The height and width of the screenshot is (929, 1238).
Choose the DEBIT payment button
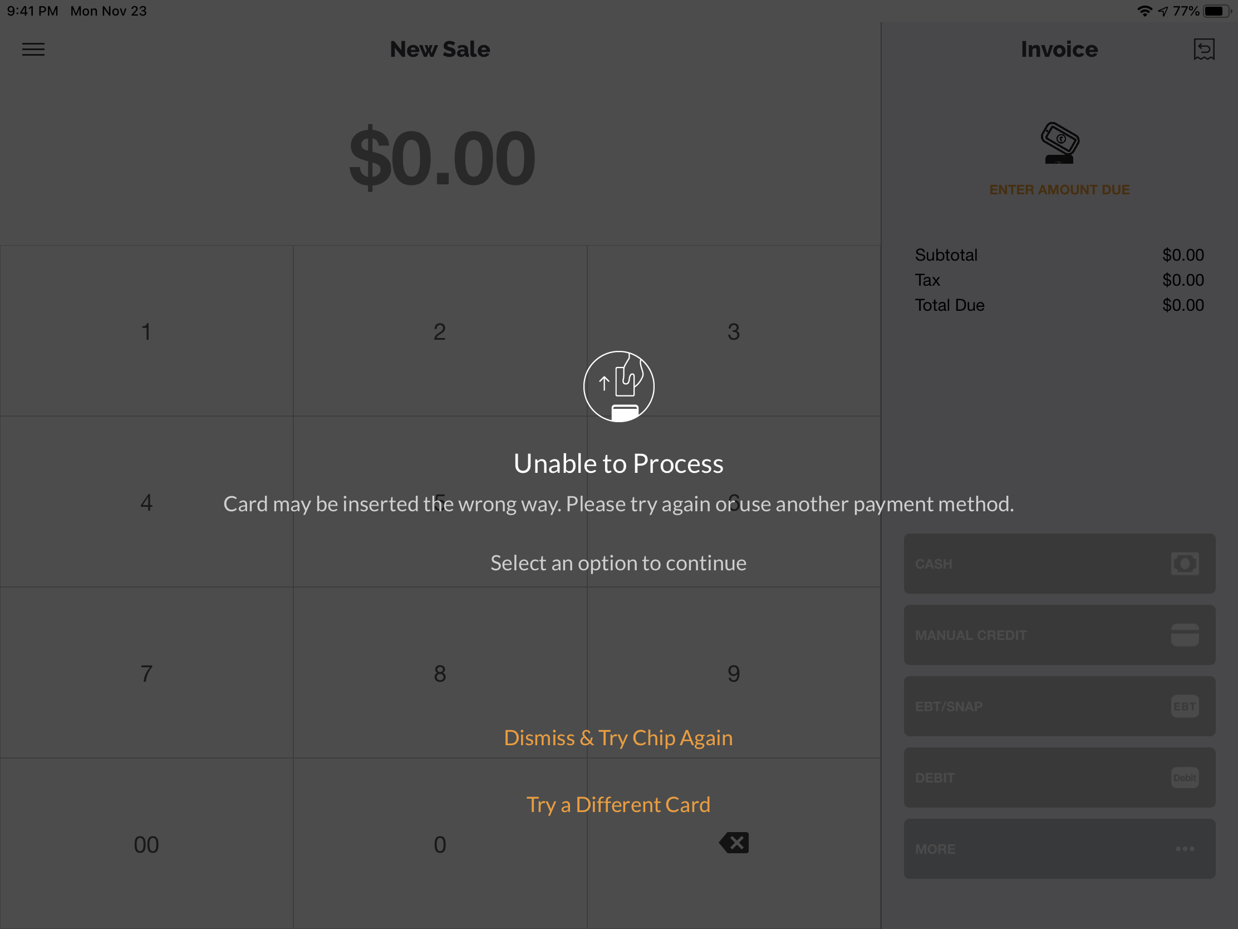(x=1059, y=778)
